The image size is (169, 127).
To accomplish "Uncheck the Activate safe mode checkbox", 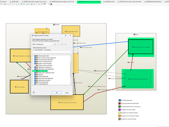I will point(35,56).
